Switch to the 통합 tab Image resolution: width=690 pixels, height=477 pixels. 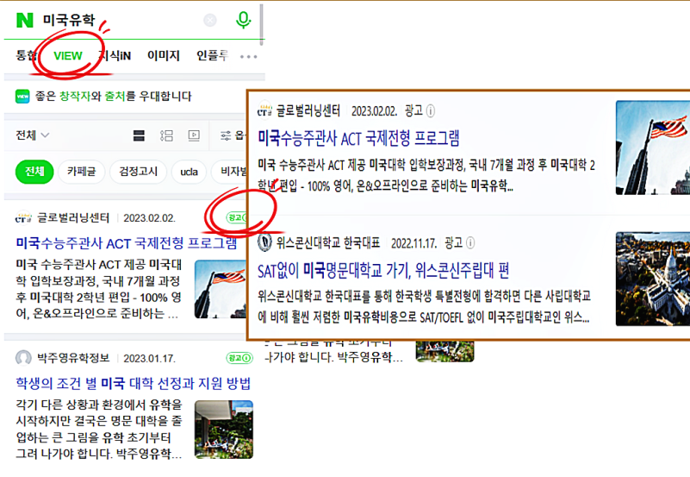26,55
